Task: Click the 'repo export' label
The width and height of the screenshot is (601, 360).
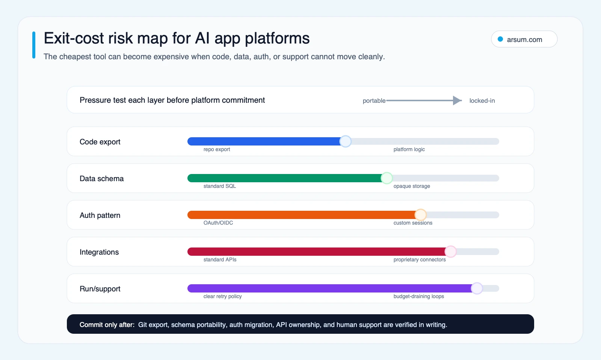Action: [217, 149]
